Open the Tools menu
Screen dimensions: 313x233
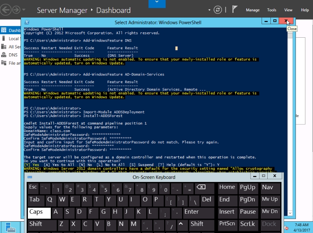271,10
